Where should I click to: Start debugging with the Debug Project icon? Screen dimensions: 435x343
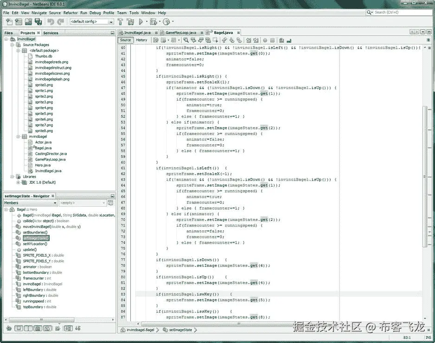(x=152, y=22)
